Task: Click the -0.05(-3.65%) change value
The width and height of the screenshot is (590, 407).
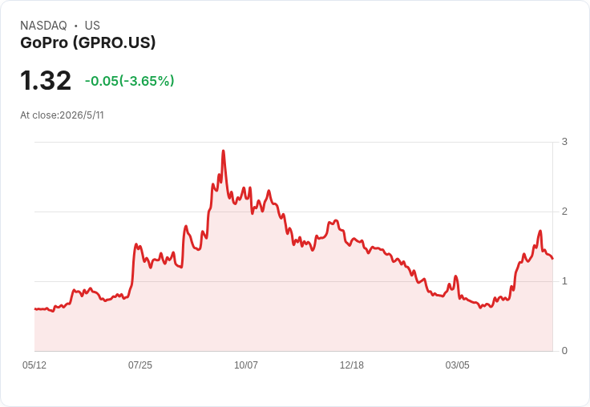Action: pos(129,81)
